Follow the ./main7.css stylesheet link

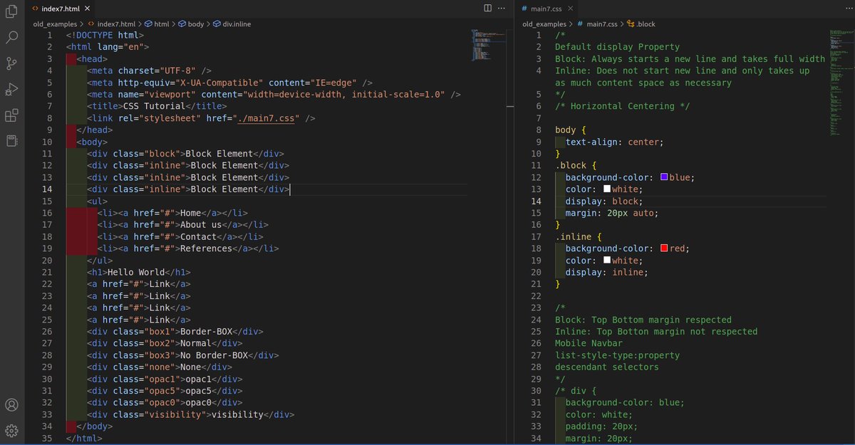266,118
